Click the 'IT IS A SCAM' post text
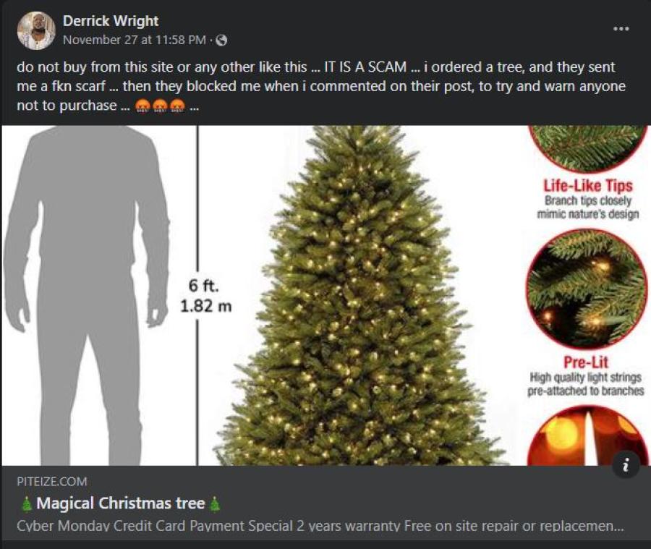The image size is (651, 549). point(365,67)
